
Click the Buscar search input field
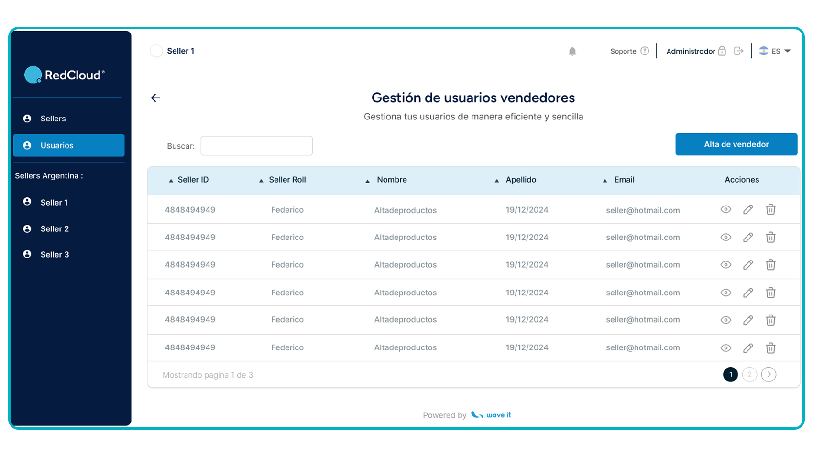tap(256, 146)
